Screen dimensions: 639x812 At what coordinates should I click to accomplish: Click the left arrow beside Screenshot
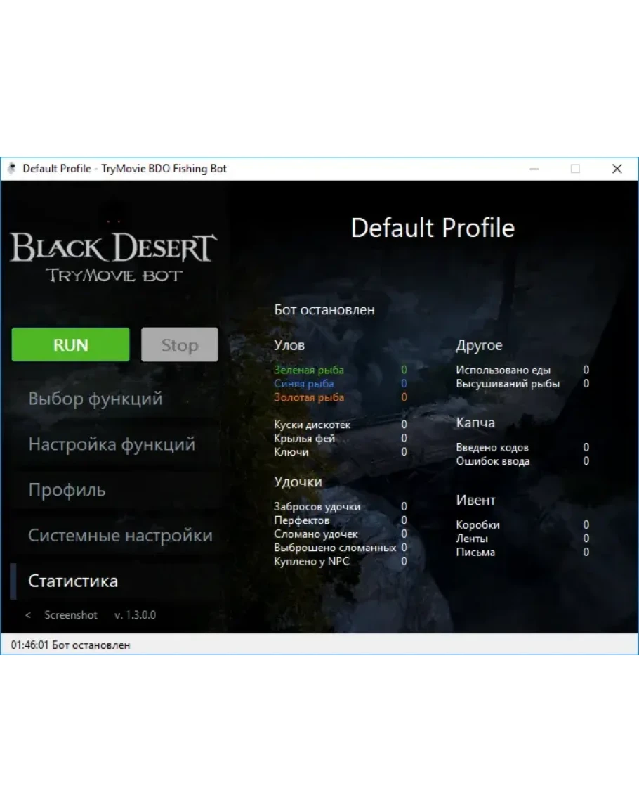(28, 615)
